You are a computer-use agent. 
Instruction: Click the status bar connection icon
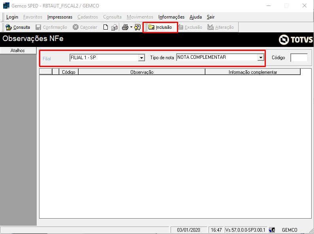click(x=272, y=230)
